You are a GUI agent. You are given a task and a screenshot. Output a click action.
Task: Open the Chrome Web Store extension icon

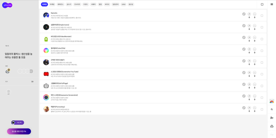272,101
